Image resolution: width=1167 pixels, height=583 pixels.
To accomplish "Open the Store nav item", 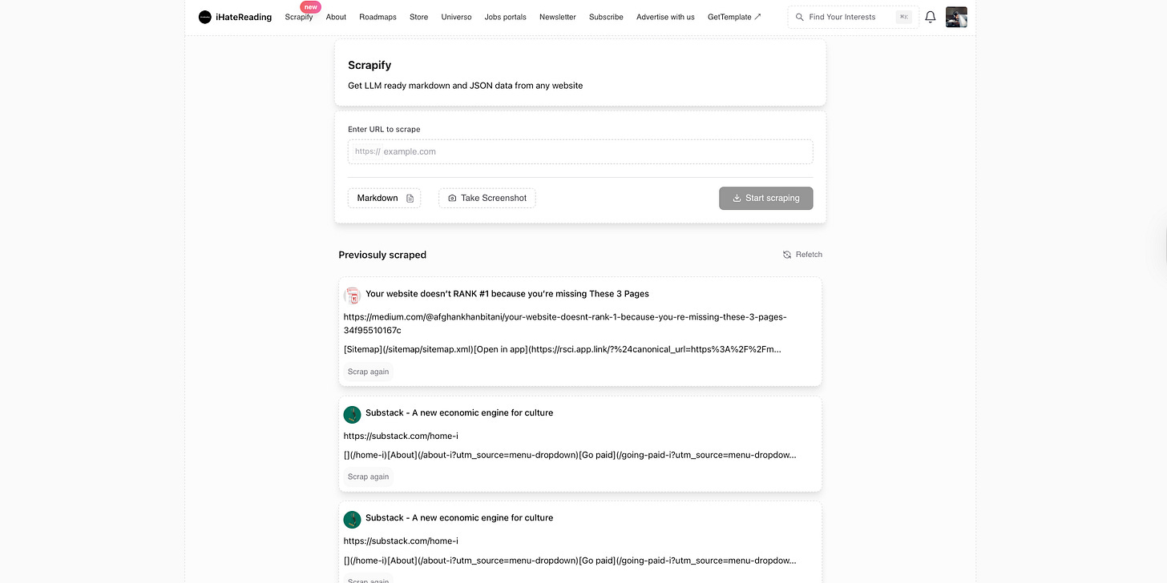I will coord(418,17).
